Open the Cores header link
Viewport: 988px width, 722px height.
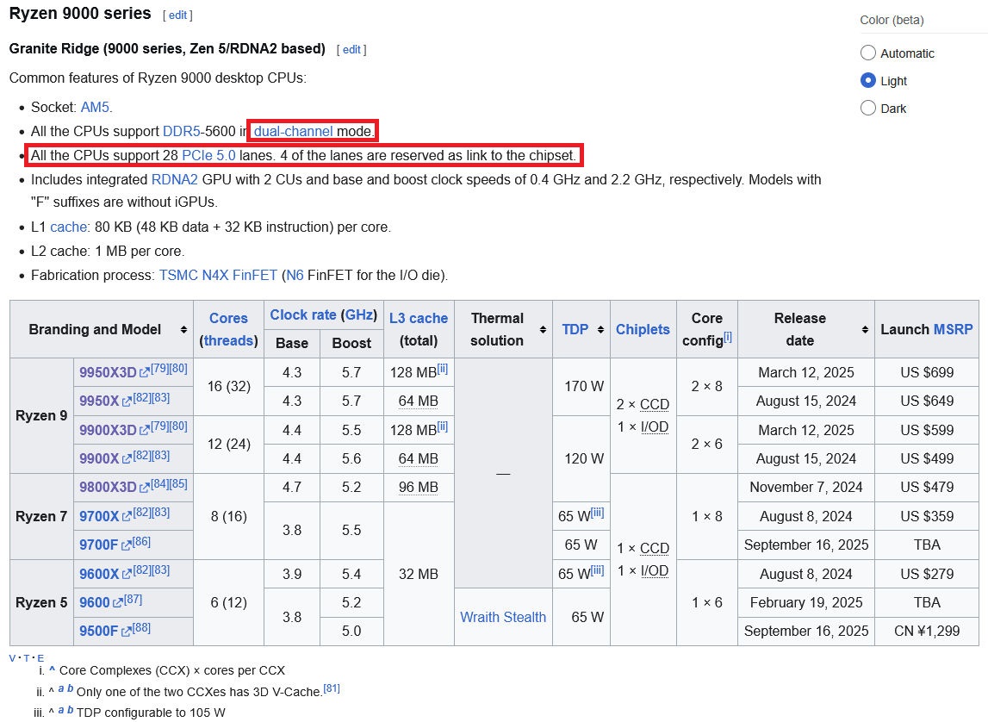coord(228,318)
